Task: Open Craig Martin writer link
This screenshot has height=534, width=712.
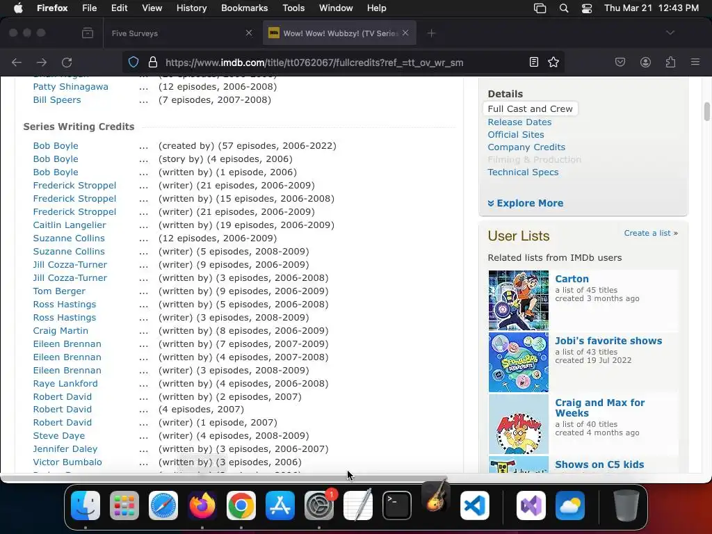Action: (60, 330)
